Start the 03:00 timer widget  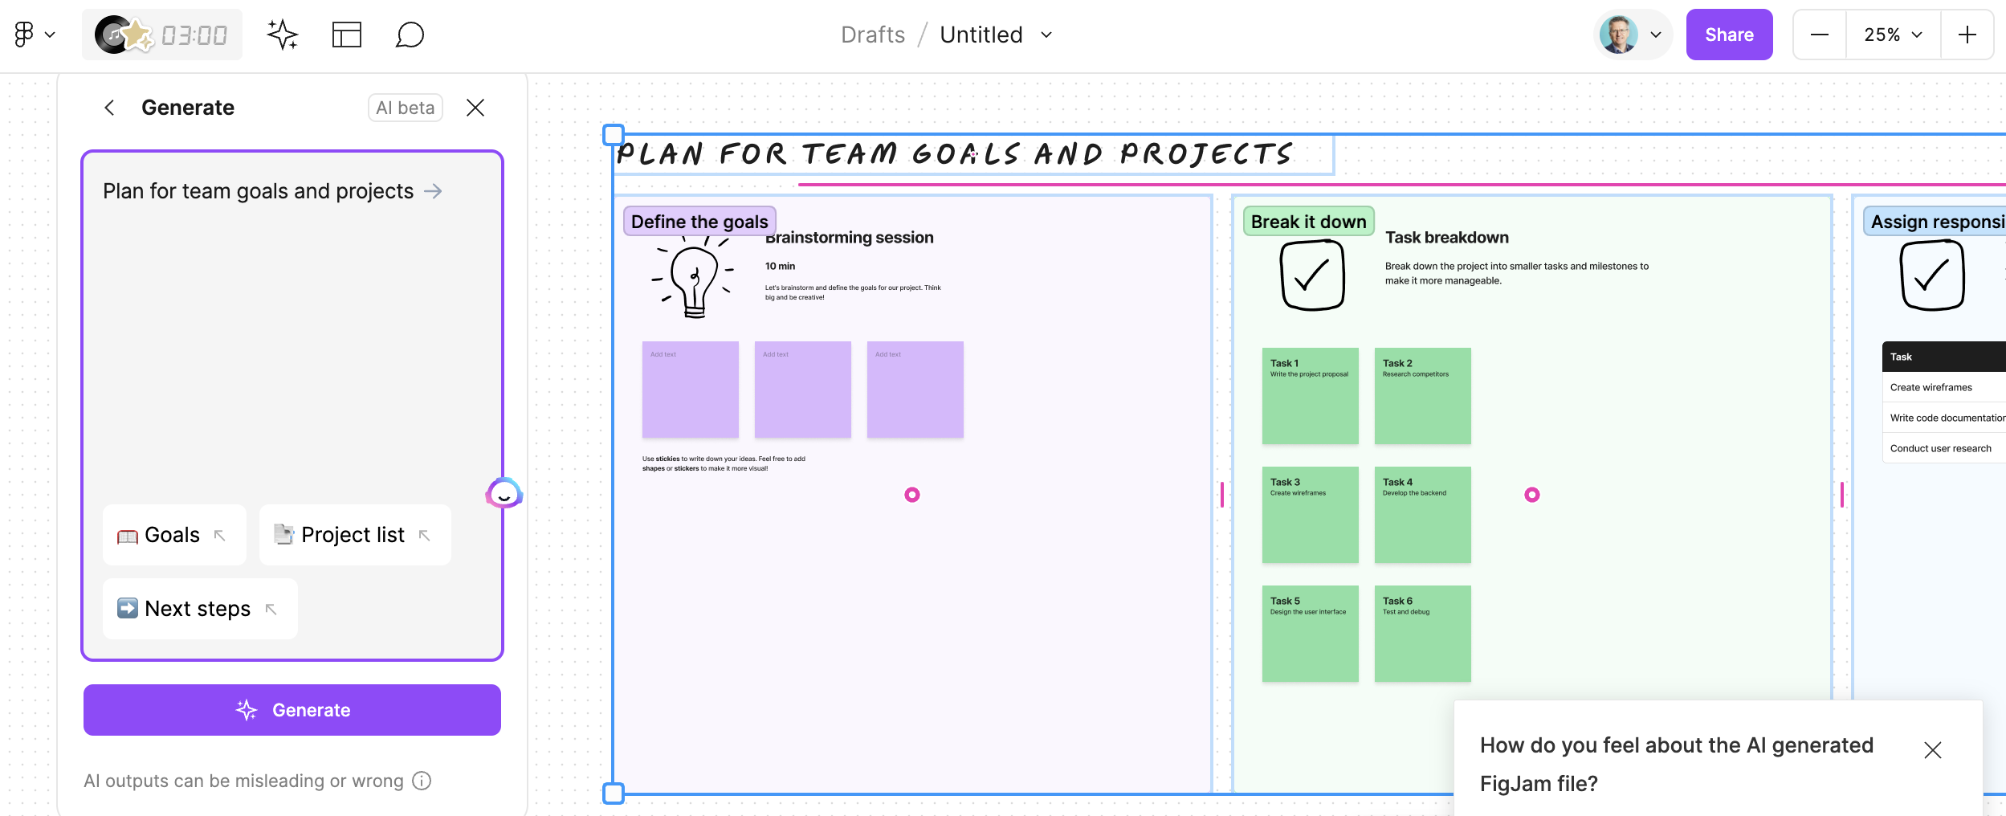point(162,35)
